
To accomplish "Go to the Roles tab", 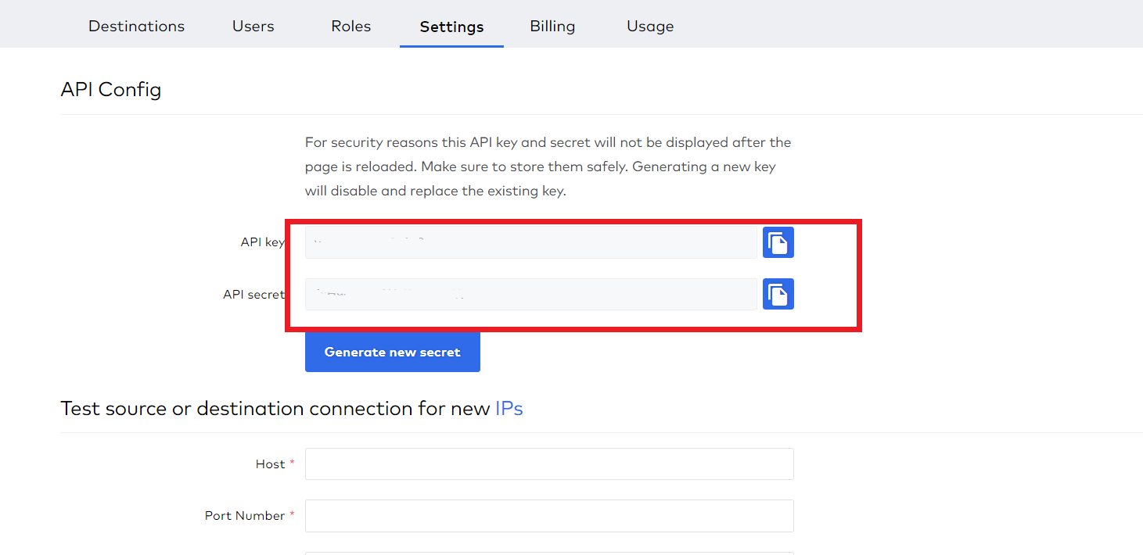I will 350,26.
